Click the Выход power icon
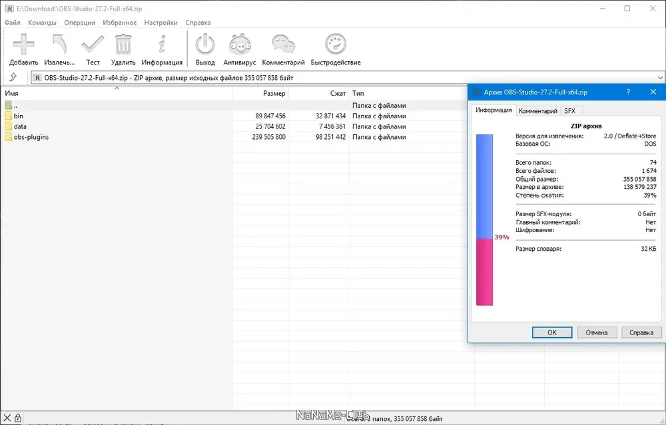The height and width of the screenshot is (425, 666). [x=205, y=44]
